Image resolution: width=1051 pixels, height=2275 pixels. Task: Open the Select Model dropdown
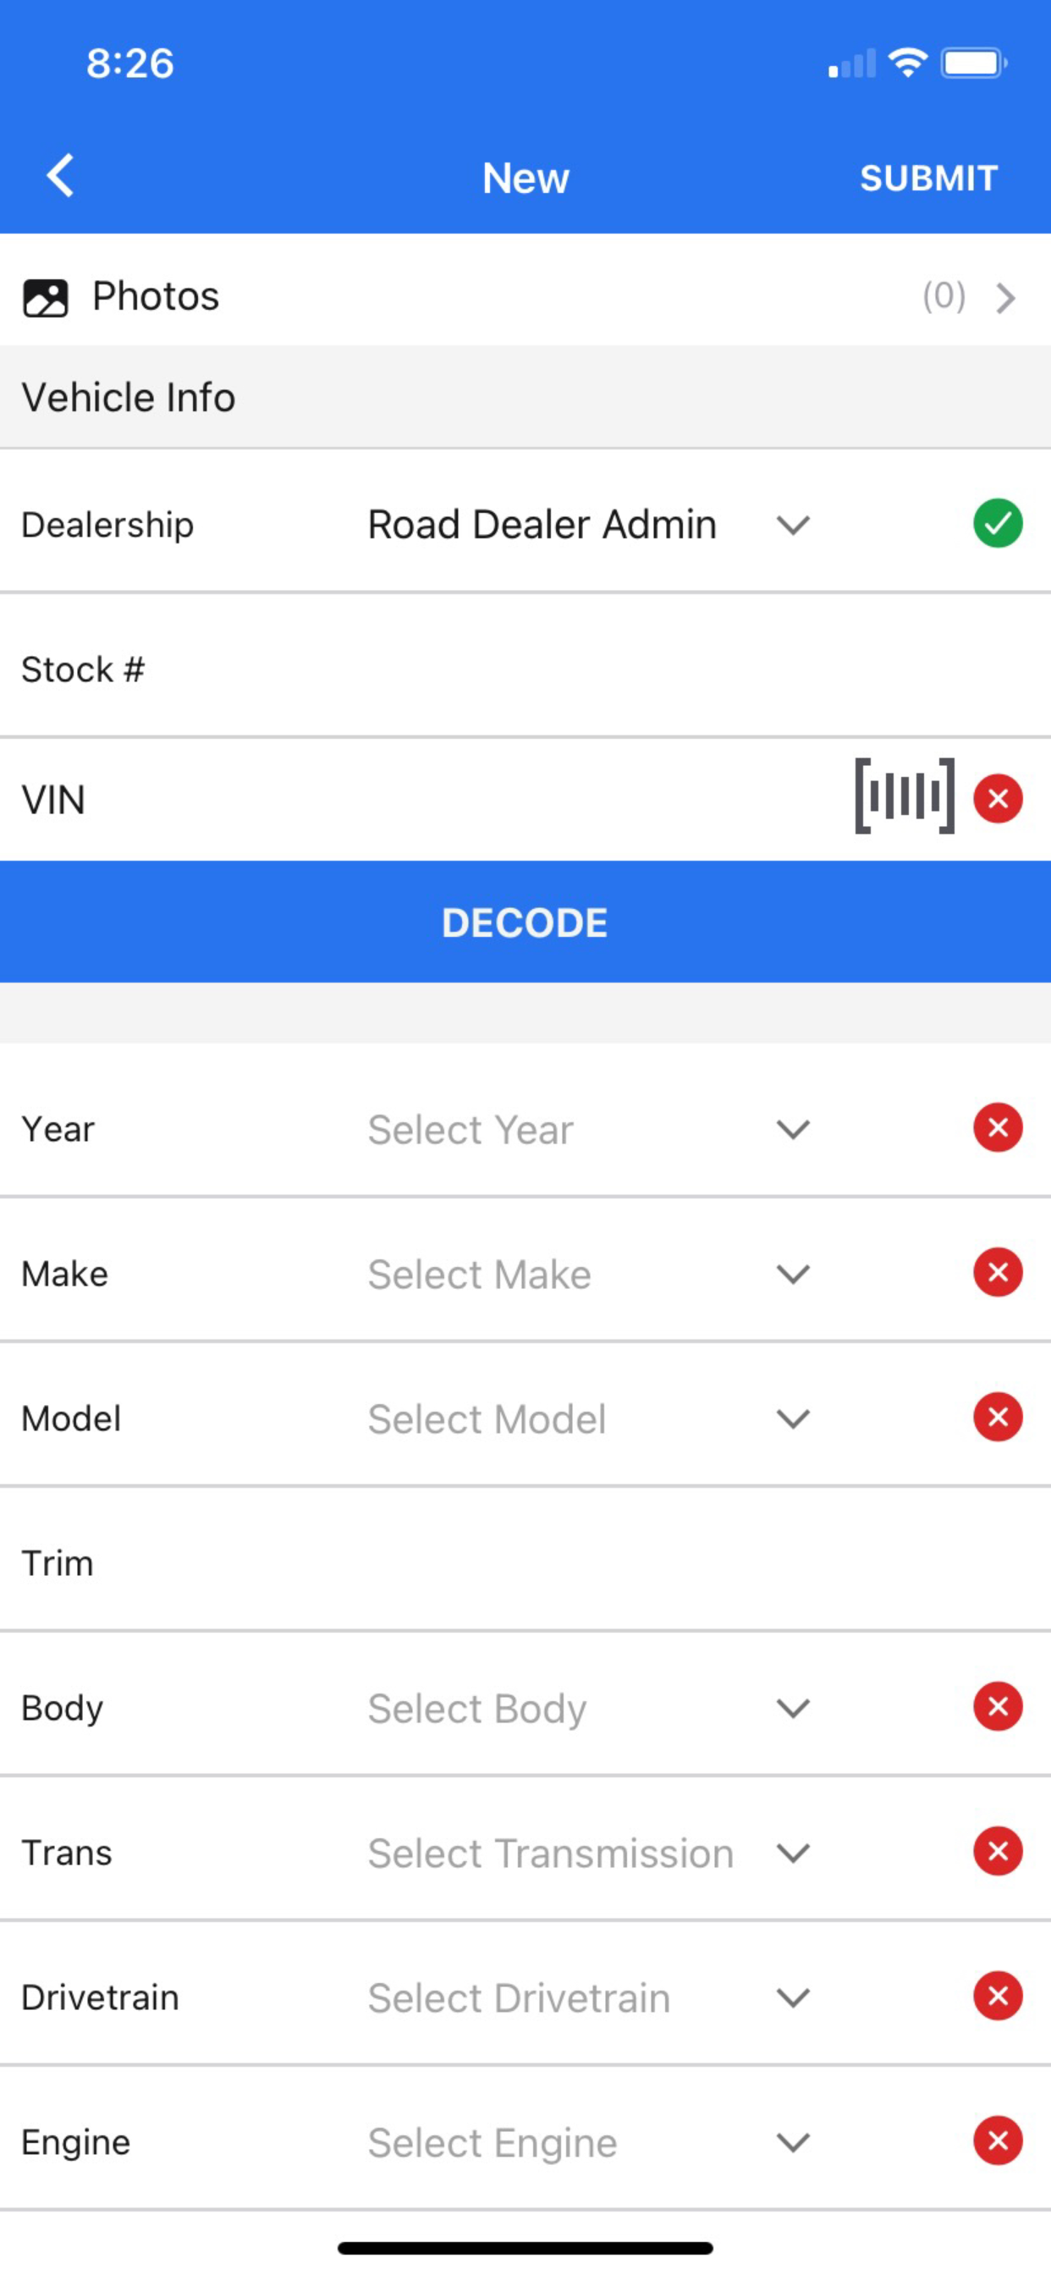(x=589, y=1419)
